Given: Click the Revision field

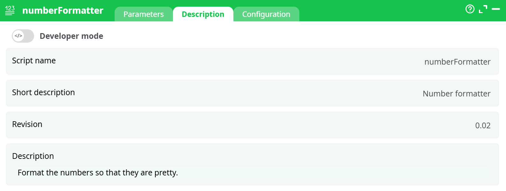Looking at the screenshot, I should tap(27, 124).
